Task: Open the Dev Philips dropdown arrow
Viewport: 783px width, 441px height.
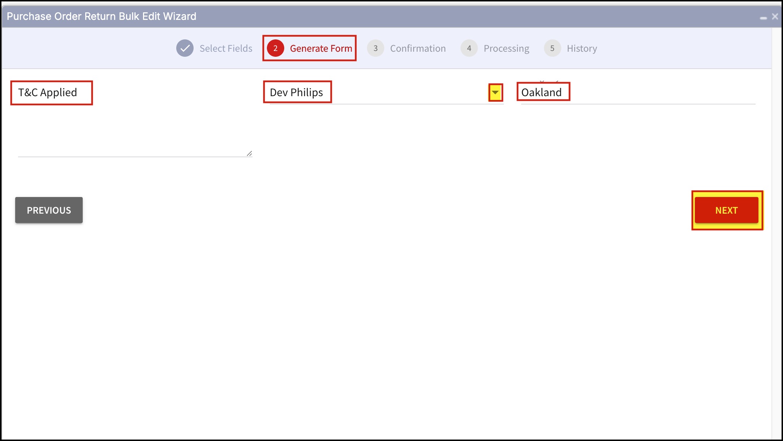Action: [495, 93]
